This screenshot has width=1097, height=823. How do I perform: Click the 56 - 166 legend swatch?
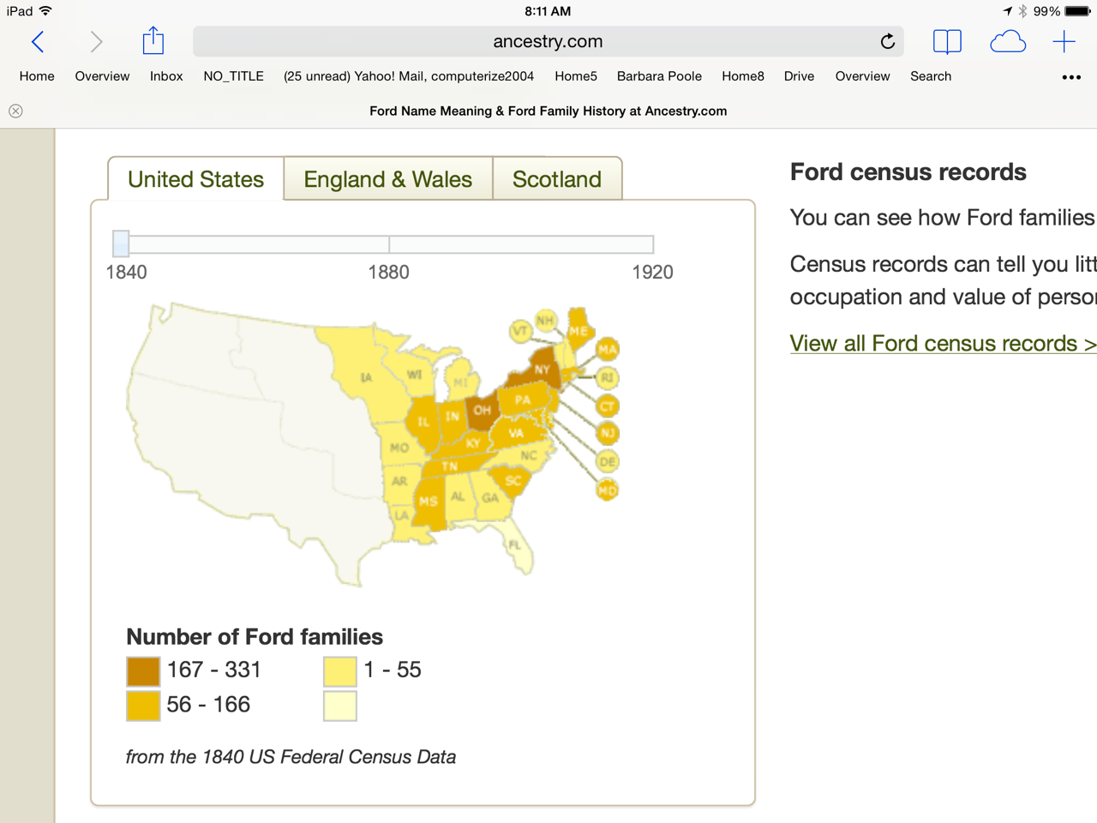143,706
